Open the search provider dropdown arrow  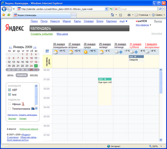coord(164,9)
